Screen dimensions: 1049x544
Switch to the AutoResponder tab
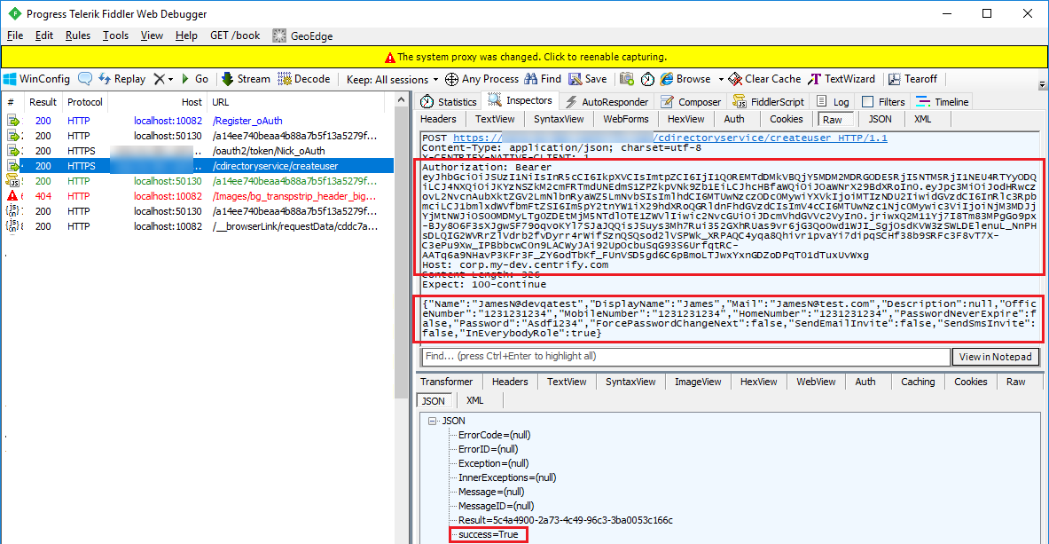pyautogui.click(x=607, y=102)
